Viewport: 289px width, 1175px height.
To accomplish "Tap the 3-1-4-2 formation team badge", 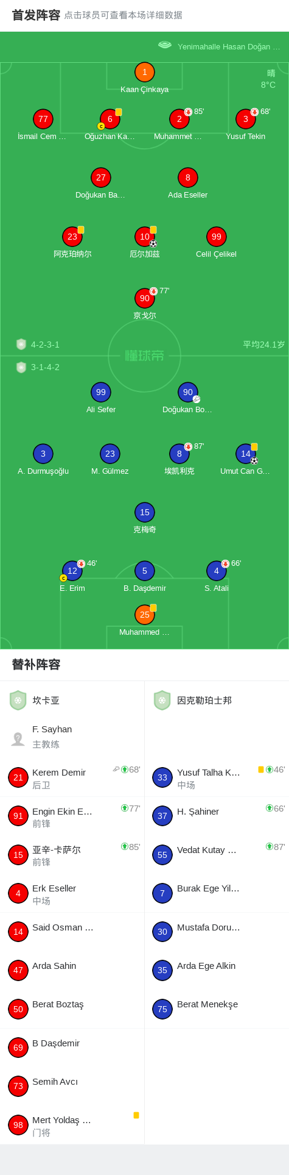I will [x=21, y=367].
